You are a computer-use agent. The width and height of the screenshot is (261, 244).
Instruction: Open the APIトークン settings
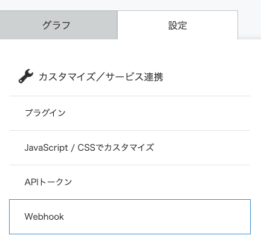coord(130,182)
